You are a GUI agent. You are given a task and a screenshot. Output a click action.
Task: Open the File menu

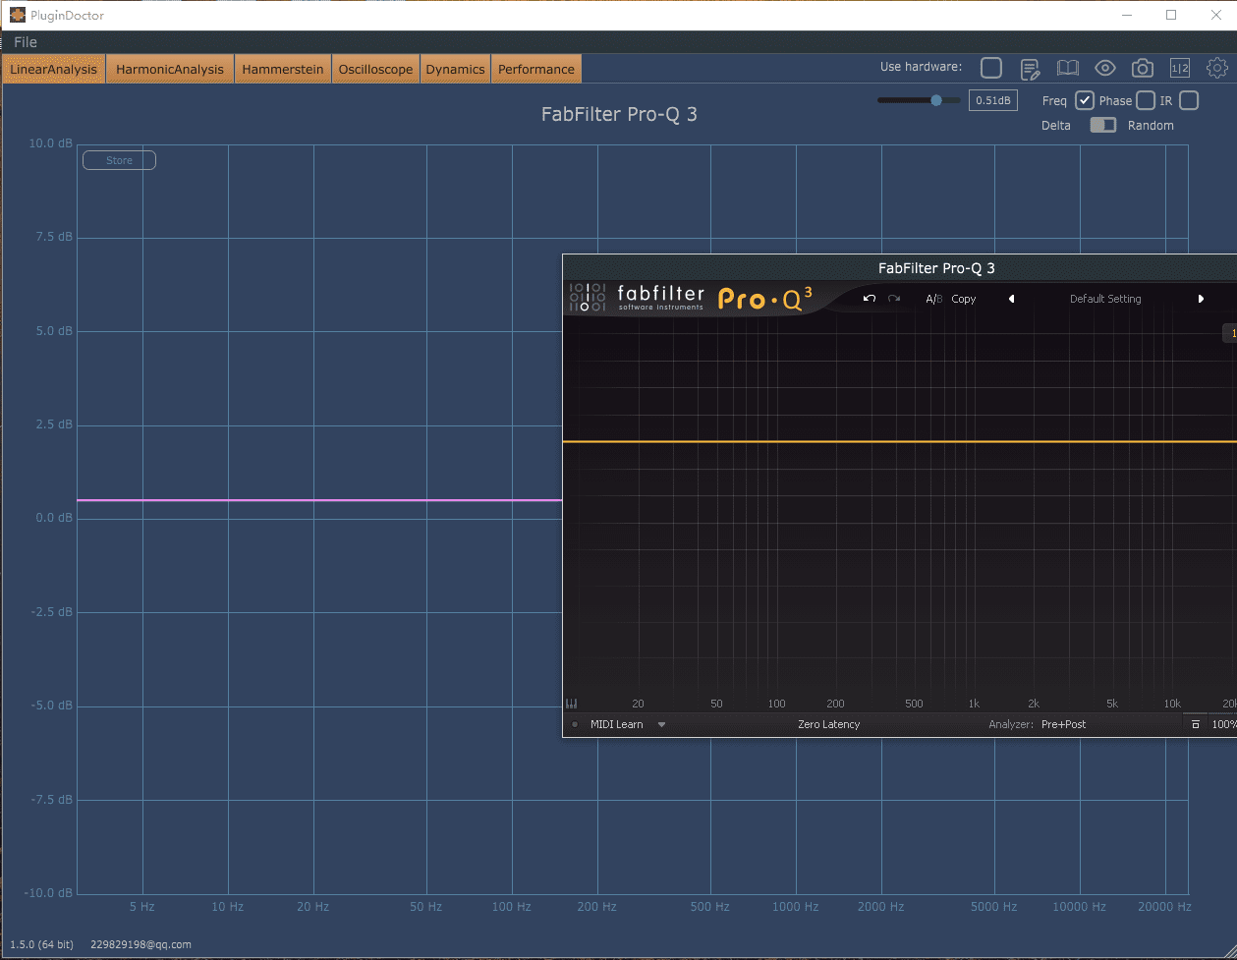point(26,42)
